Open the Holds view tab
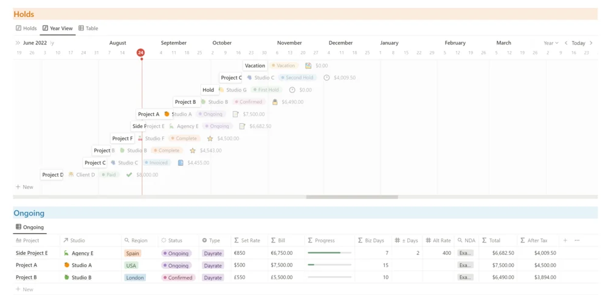The height and width of the screenshot is (295, 611). 26,29
